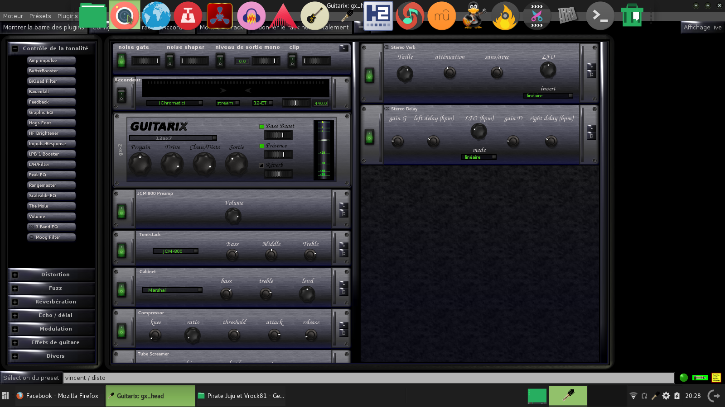Viewport: 725px width, 407px height.
Task: Click the green jack plug connection icon
Action: click(x=700, y=378)
